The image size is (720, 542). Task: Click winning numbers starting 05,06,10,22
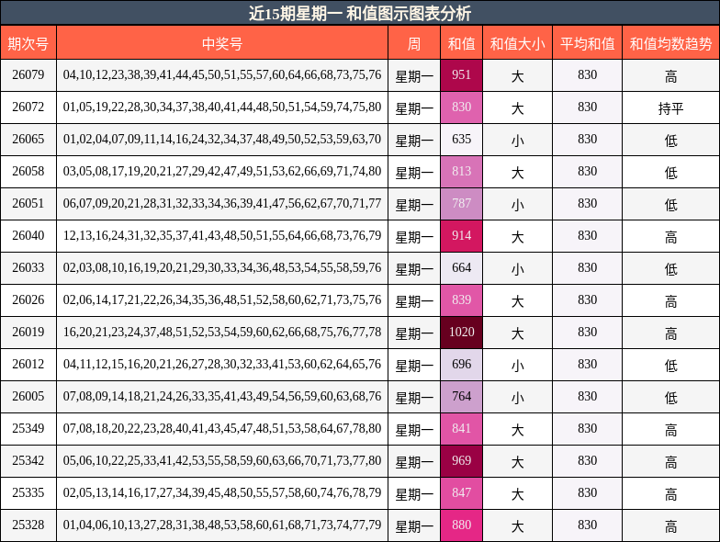(222, 461)
